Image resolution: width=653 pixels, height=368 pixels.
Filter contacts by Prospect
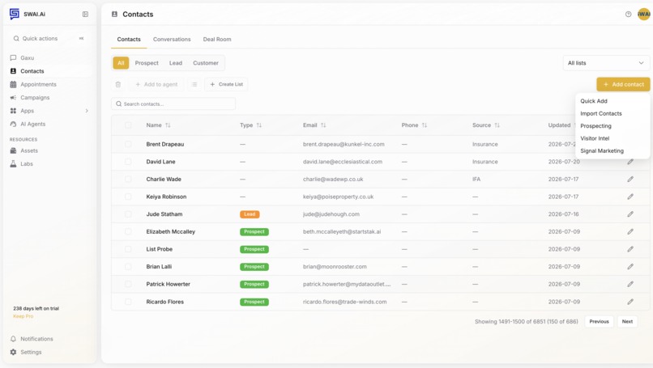click(147, 63)
